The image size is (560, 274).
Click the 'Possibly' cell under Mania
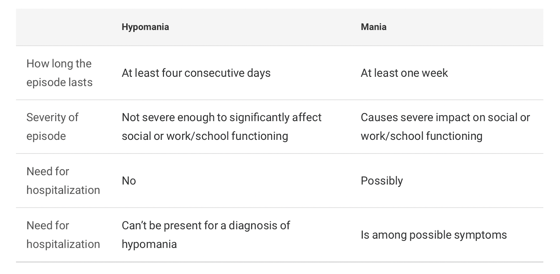point(382,180)
